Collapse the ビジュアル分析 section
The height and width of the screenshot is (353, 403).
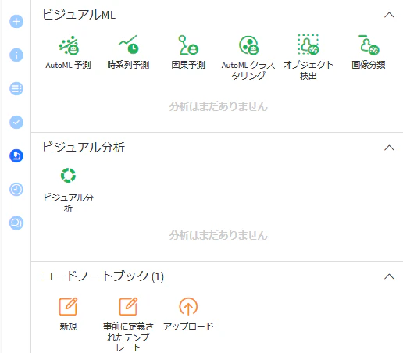(x=389, y=148)
